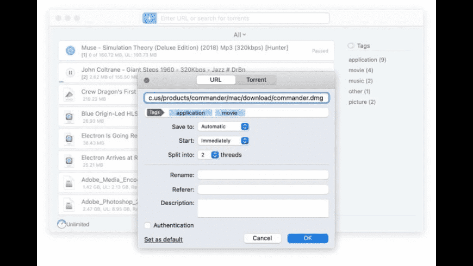Click the OK button
The height and width of the screenshot is (266, 473).
pyautogui.click(x=308, y=238)
